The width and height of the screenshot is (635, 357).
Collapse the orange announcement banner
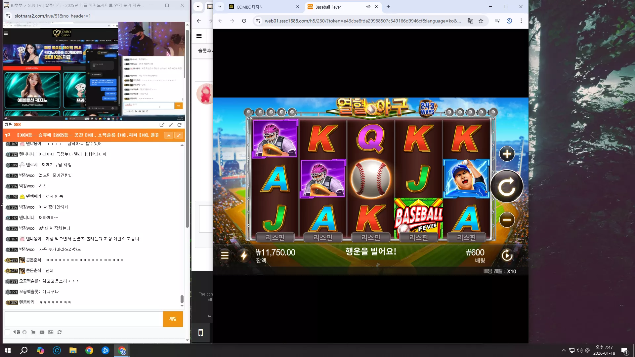169,135
